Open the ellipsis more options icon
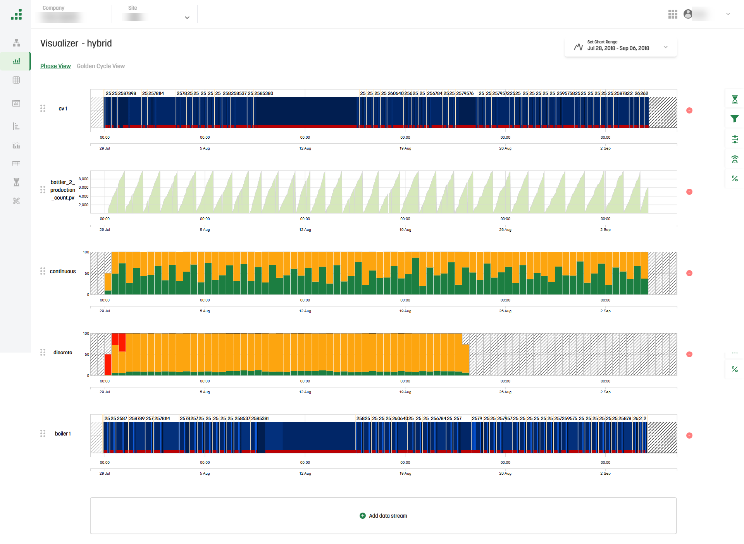Screen dimensions: 744x544 click(735, 353)
